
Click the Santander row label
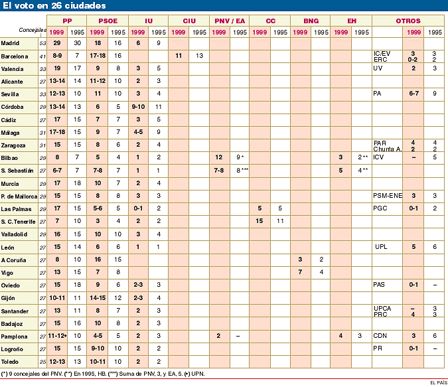pyautogui.click(x=15, y=311)
